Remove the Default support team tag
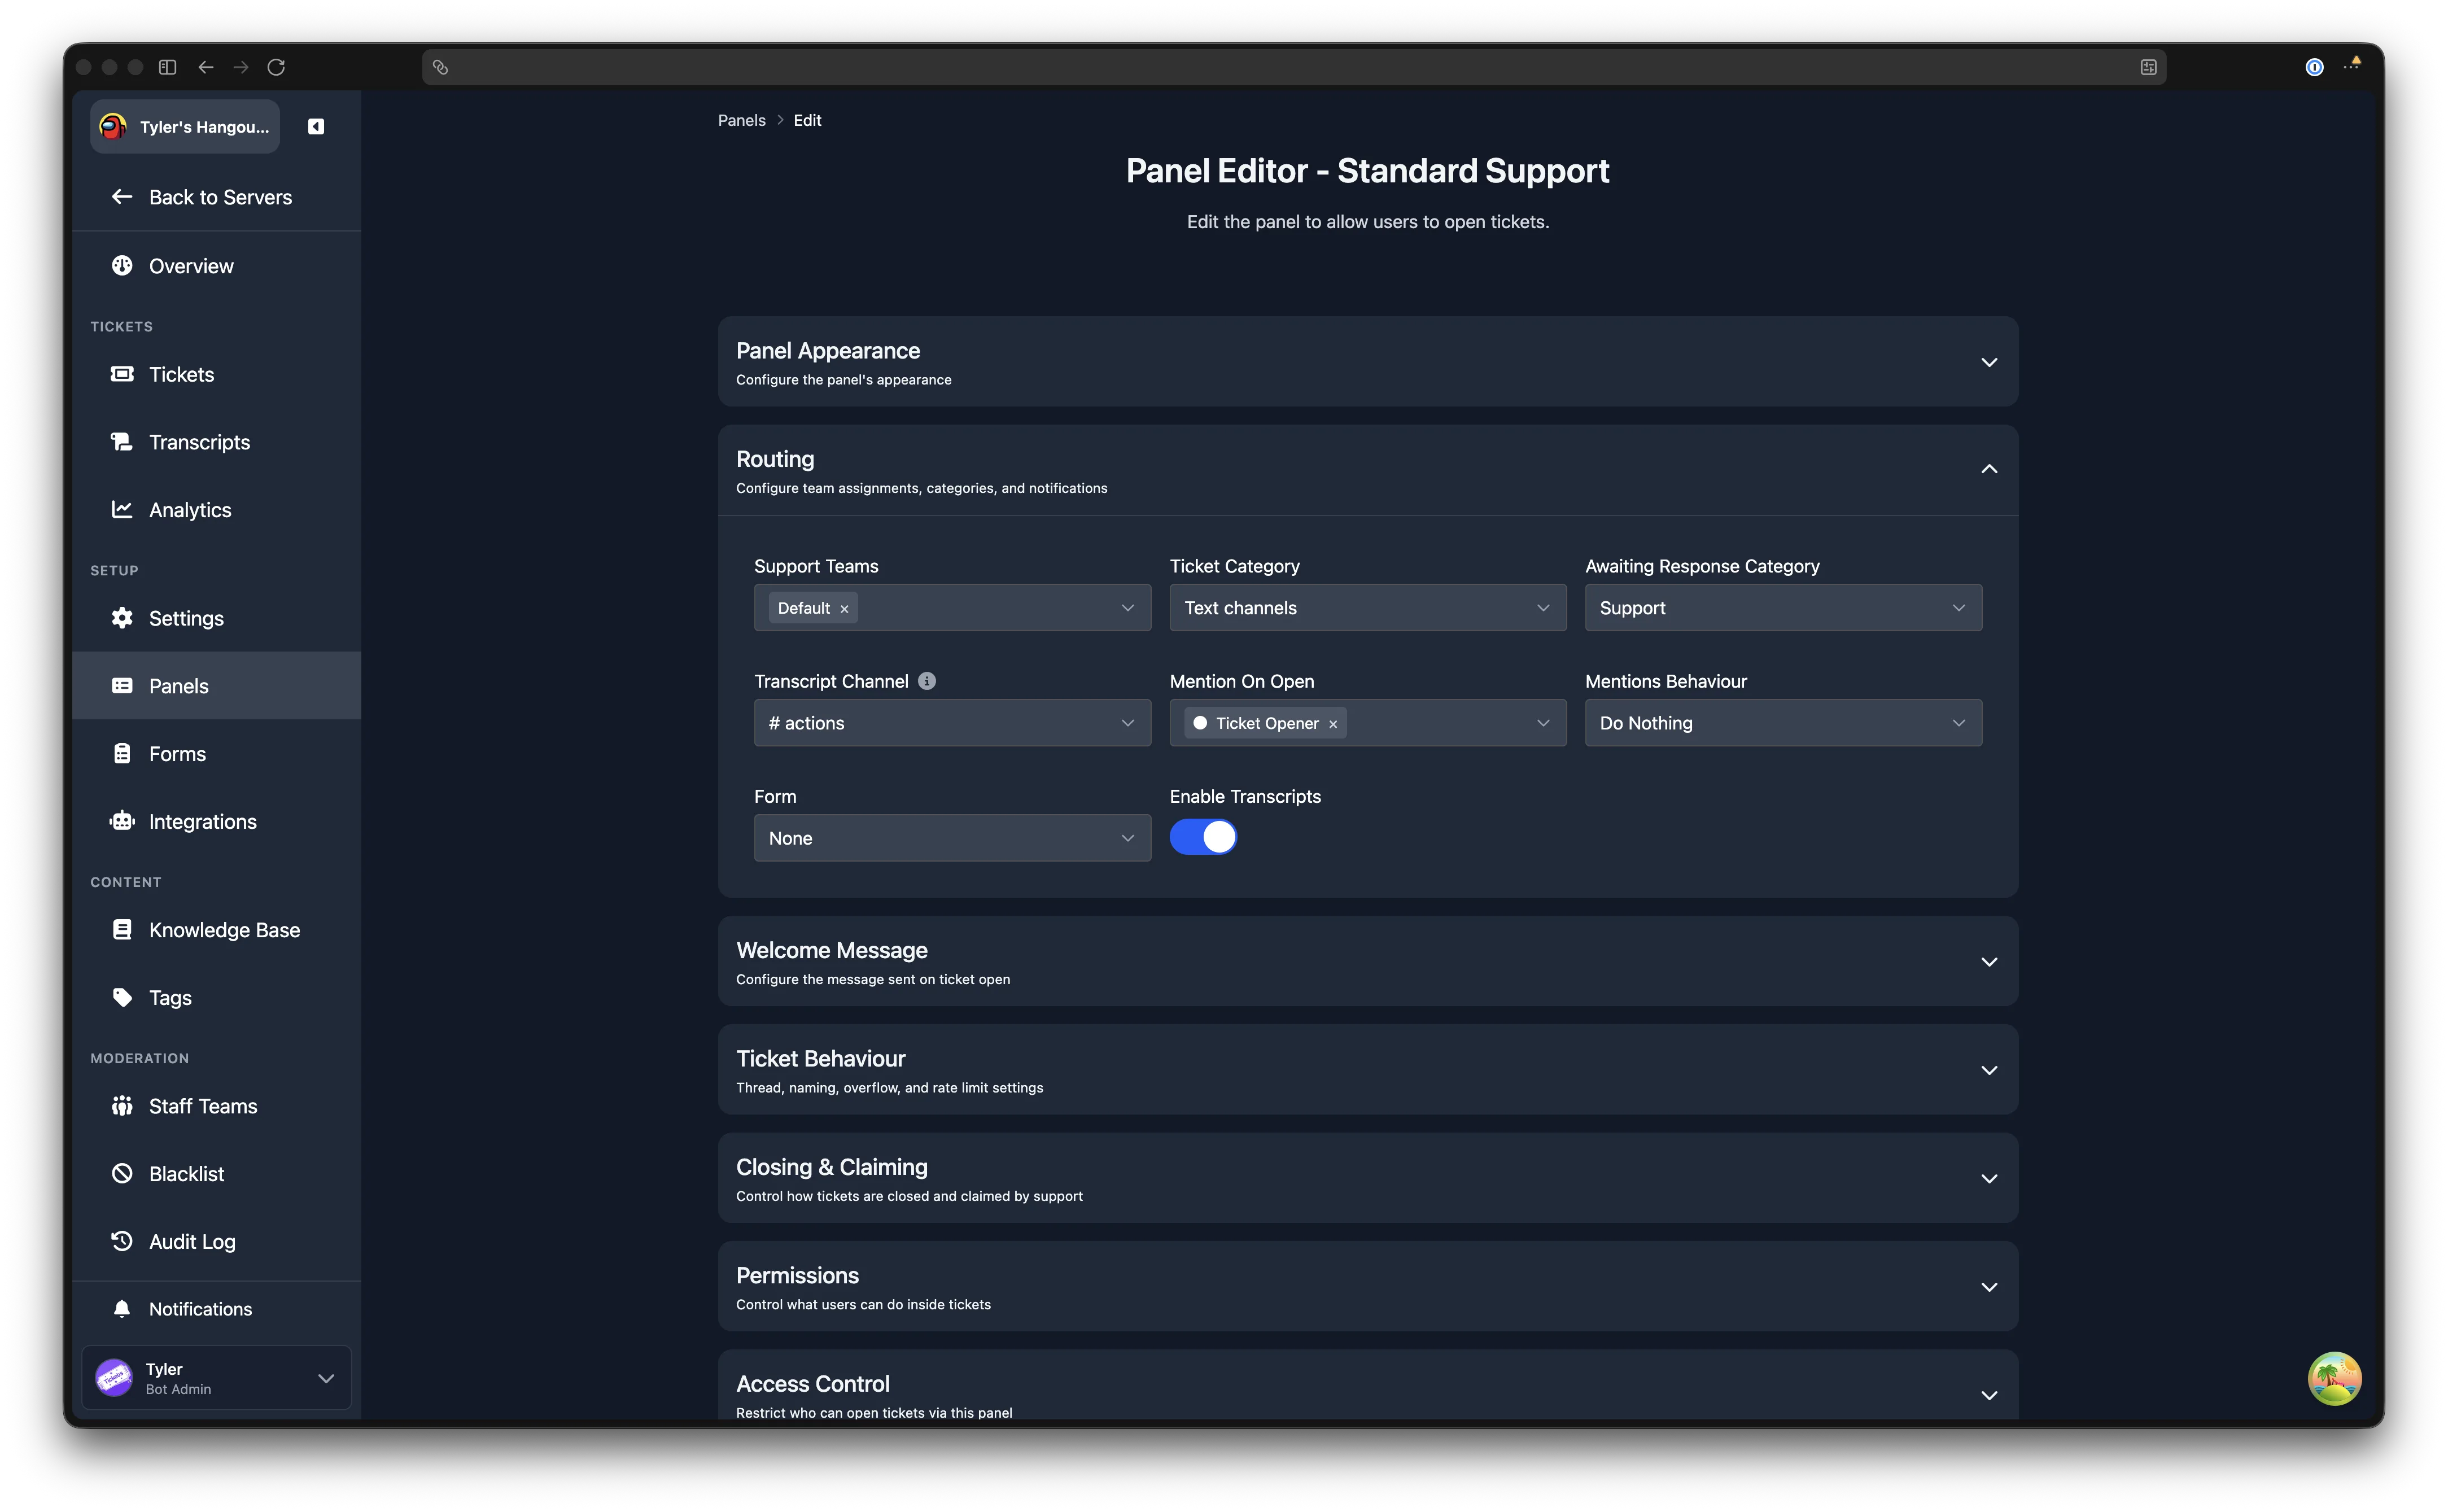 [844, 609]
